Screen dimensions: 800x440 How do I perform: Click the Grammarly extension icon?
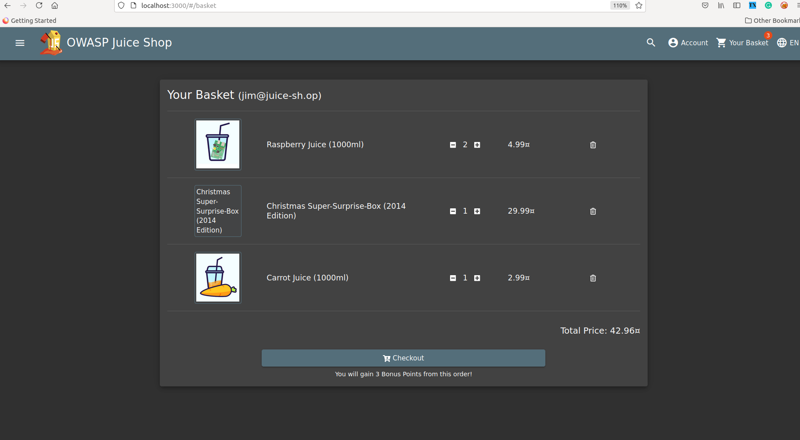(768, 6)
